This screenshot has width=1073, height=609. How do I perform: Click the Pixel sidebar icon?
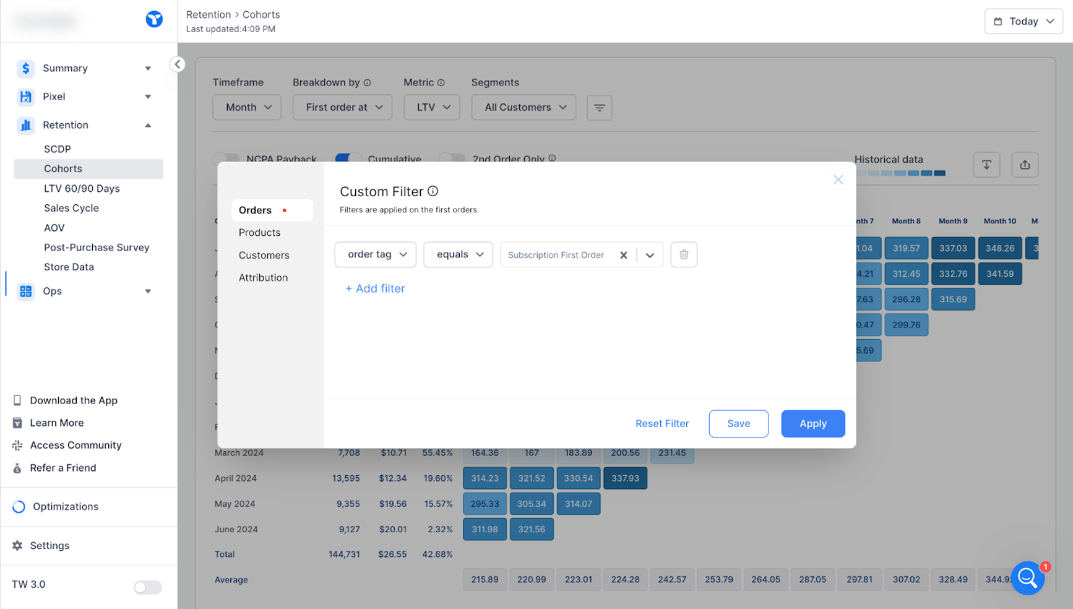click(x=25, y=97)
